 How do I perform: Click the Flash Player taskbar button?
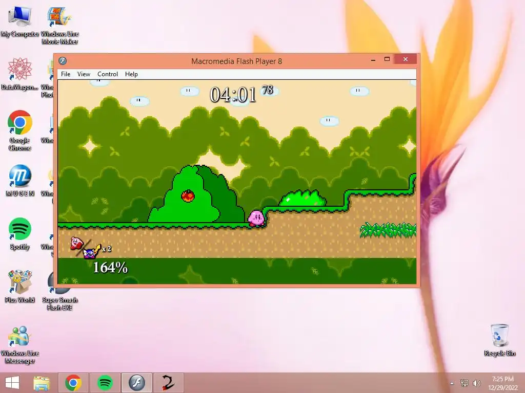point(136,383)
